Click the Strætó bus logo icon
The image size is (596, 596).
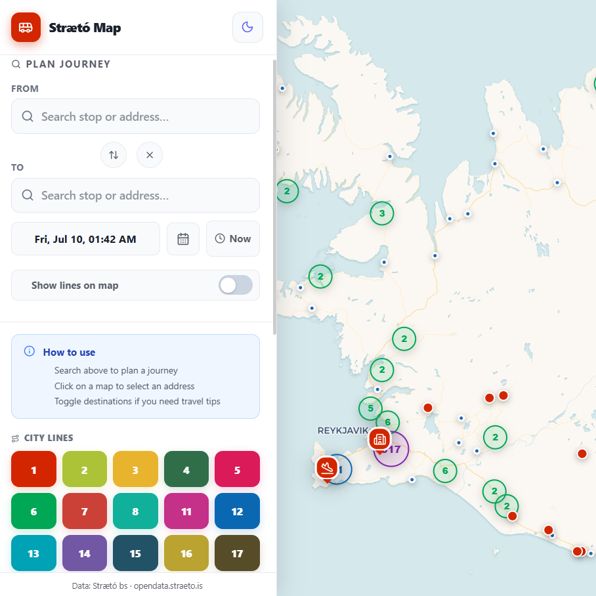[x=26, y=28]
